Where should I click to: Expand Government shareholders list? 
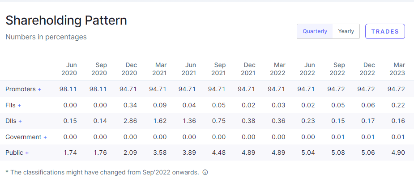tap(45, 137)
